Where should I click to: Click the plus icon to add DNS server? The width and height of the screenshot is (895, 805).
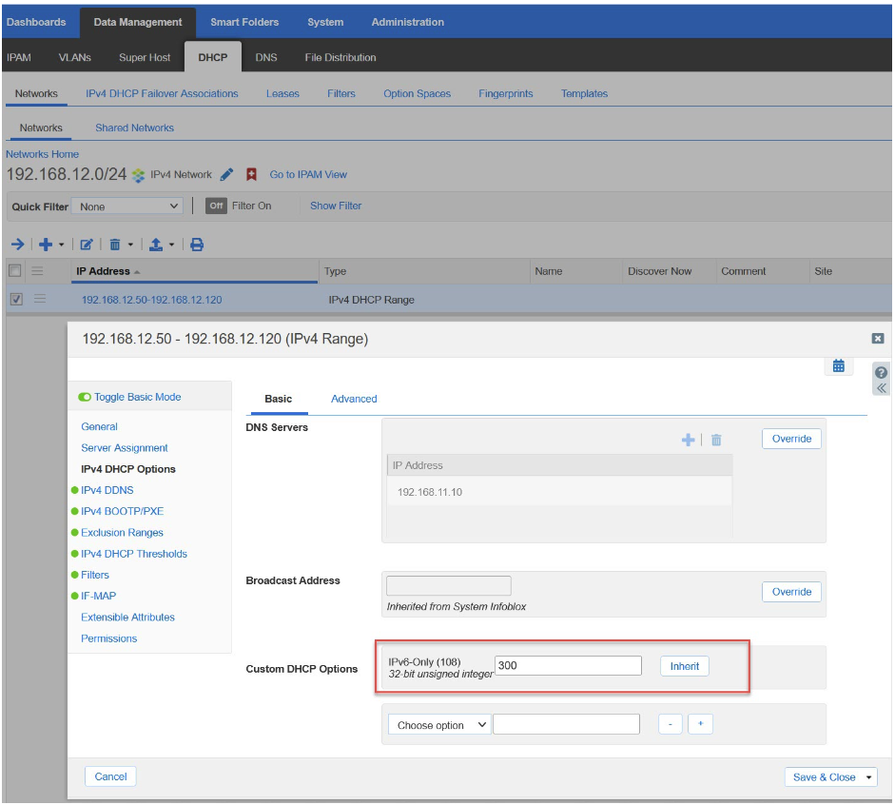pyautogui.click(x=688, y=440)
